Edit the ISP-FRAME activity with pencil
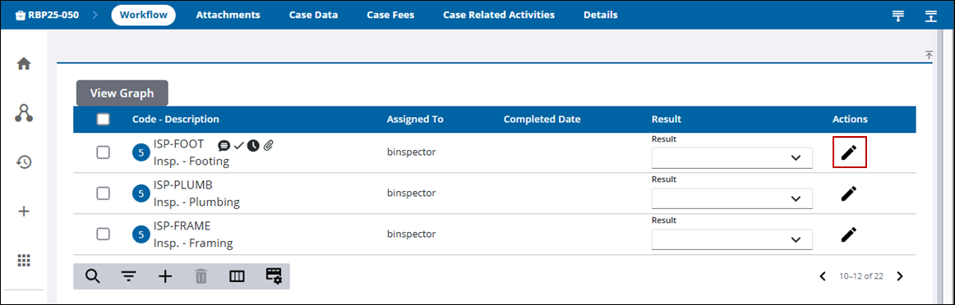Image resolution: width=955 pixels, height=305 pixels. [x=849, y=234]
